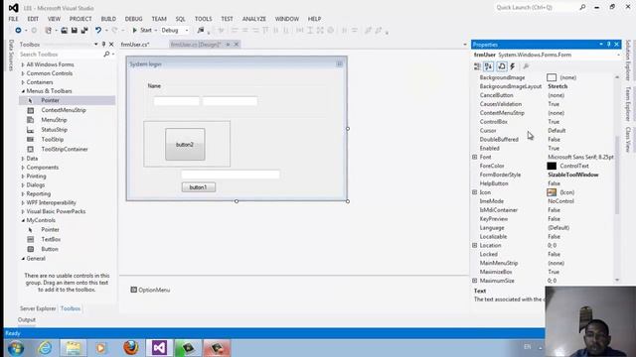This screenshot has height=357, width=636.
Task: Open the TOOLS menu
Action: tap(203, 19)
